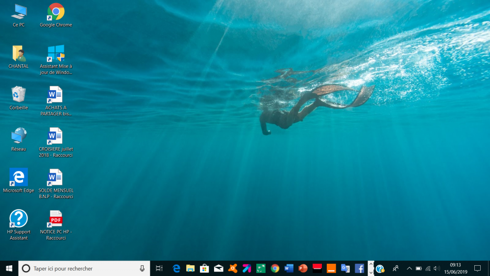Click the 'Taper ici pour rechercher' search field
490x276 pixels.
(84, 268)
